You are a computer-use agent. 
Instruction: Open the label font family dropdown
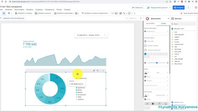(x=156, y=77)
